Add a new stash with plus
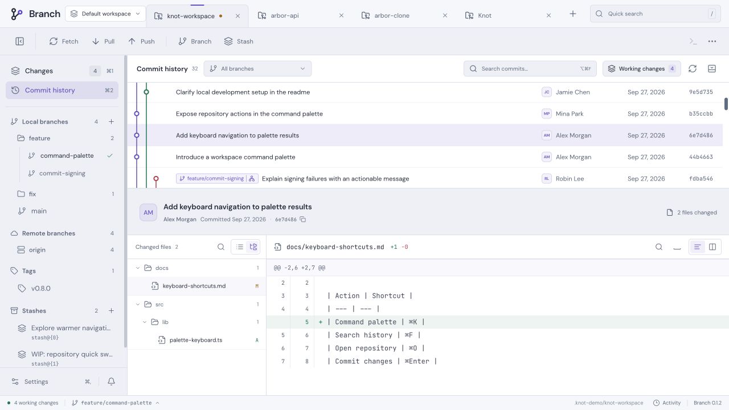 pyautogui.click(x=111, y=311)
